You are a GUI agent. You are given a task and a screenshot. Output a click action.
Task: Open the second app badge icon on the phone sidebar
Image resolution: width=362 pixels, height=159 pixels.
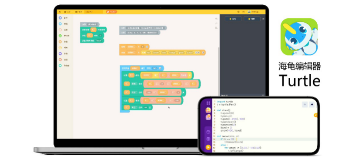click(x=208, y=117)
